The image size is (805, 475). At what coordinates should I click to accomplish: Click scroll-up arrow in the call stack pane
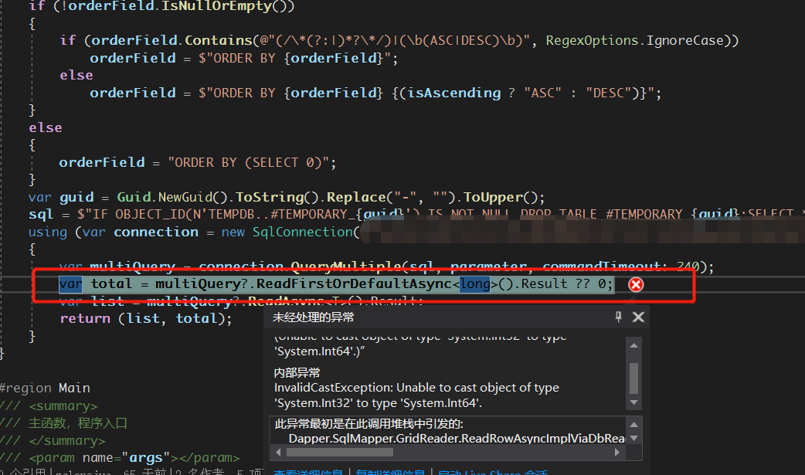point(633,425)
